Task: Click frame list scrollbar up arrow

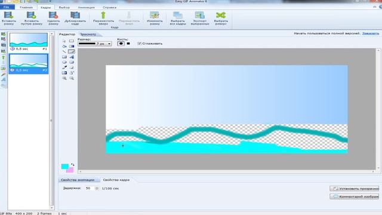Action: (x=52, y=34)
